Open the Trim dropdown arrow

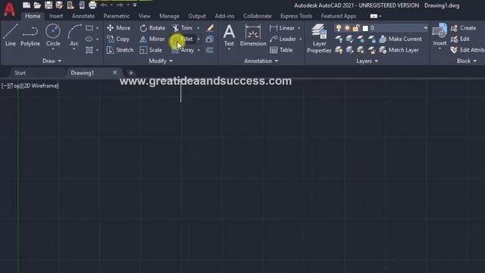point(199,28)
